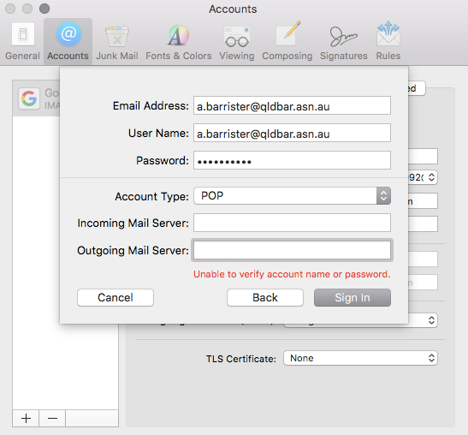This screenshot has width=468, height=435.
Task: Click the Sign In button
Action: [352, 298]
